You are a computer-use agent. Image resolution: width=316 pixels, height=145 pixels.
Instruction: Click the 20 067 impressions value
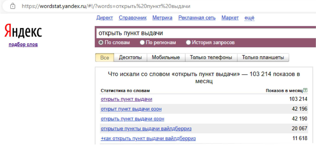[300, 129]
